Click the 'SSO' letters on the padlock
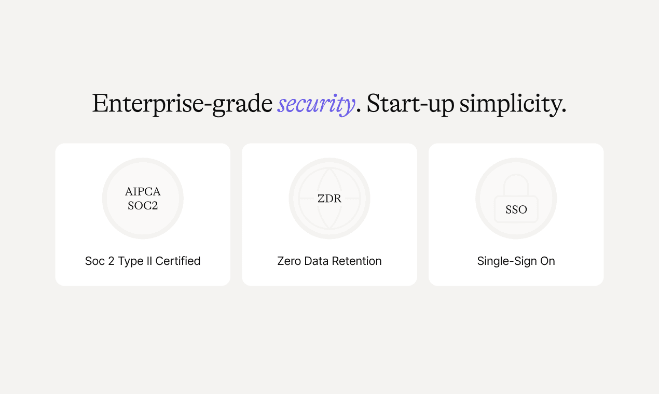Screen dimensions: 659x394 pyautogui.click(x=516, y=210)
